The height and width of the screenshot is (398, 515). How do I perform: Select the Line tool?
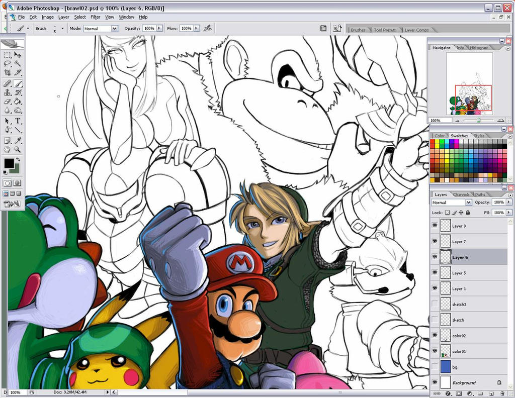[x=18, y=130]
